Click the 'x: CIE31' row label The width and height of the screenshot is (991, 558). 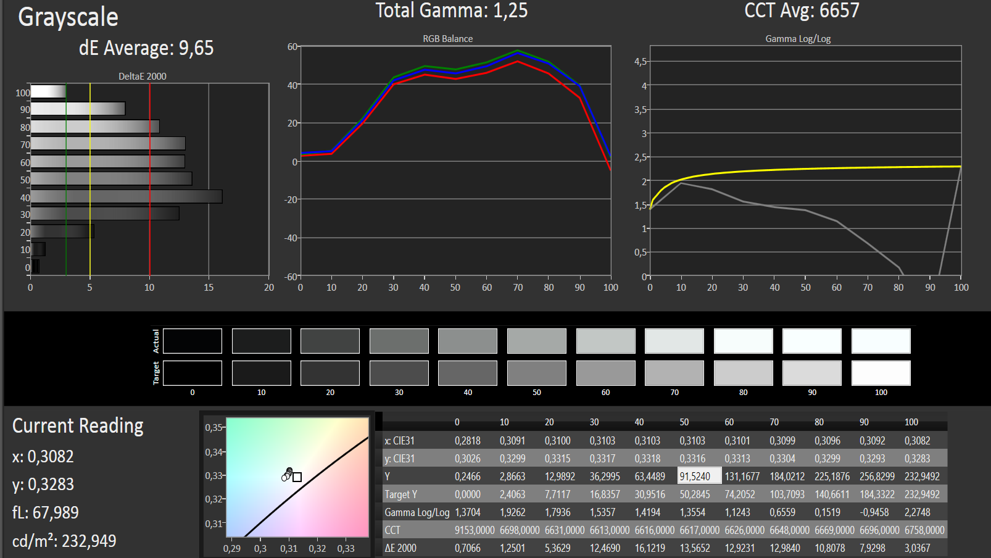point(400,441)
